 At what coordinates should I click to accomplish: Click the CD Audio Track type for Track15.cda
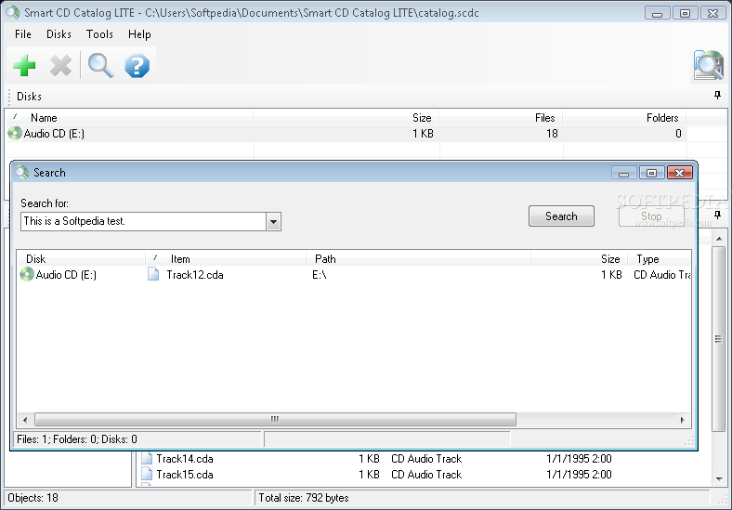[426, 475]
